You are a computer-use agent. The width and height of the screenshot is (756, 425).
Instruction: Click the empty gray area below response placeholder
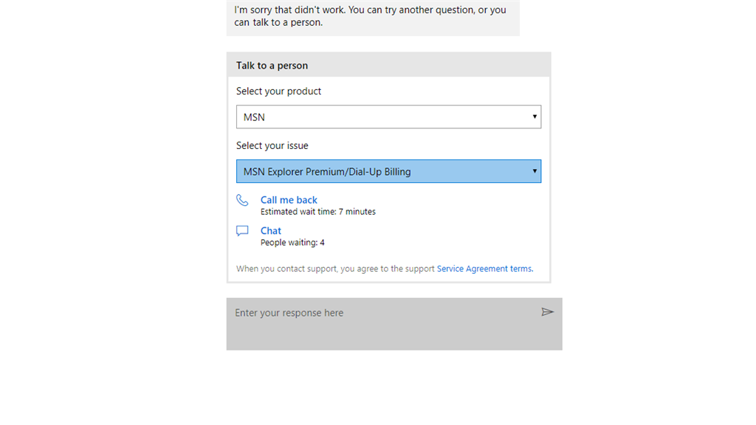pyautogui.click(x=394, y=336)
